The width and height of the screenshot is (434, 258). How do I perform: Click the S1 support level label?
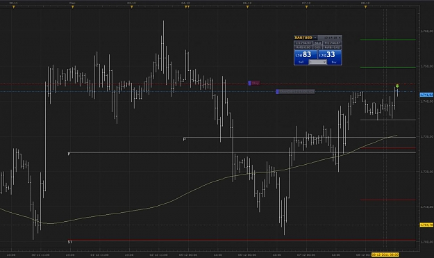[x=69, y=242]
